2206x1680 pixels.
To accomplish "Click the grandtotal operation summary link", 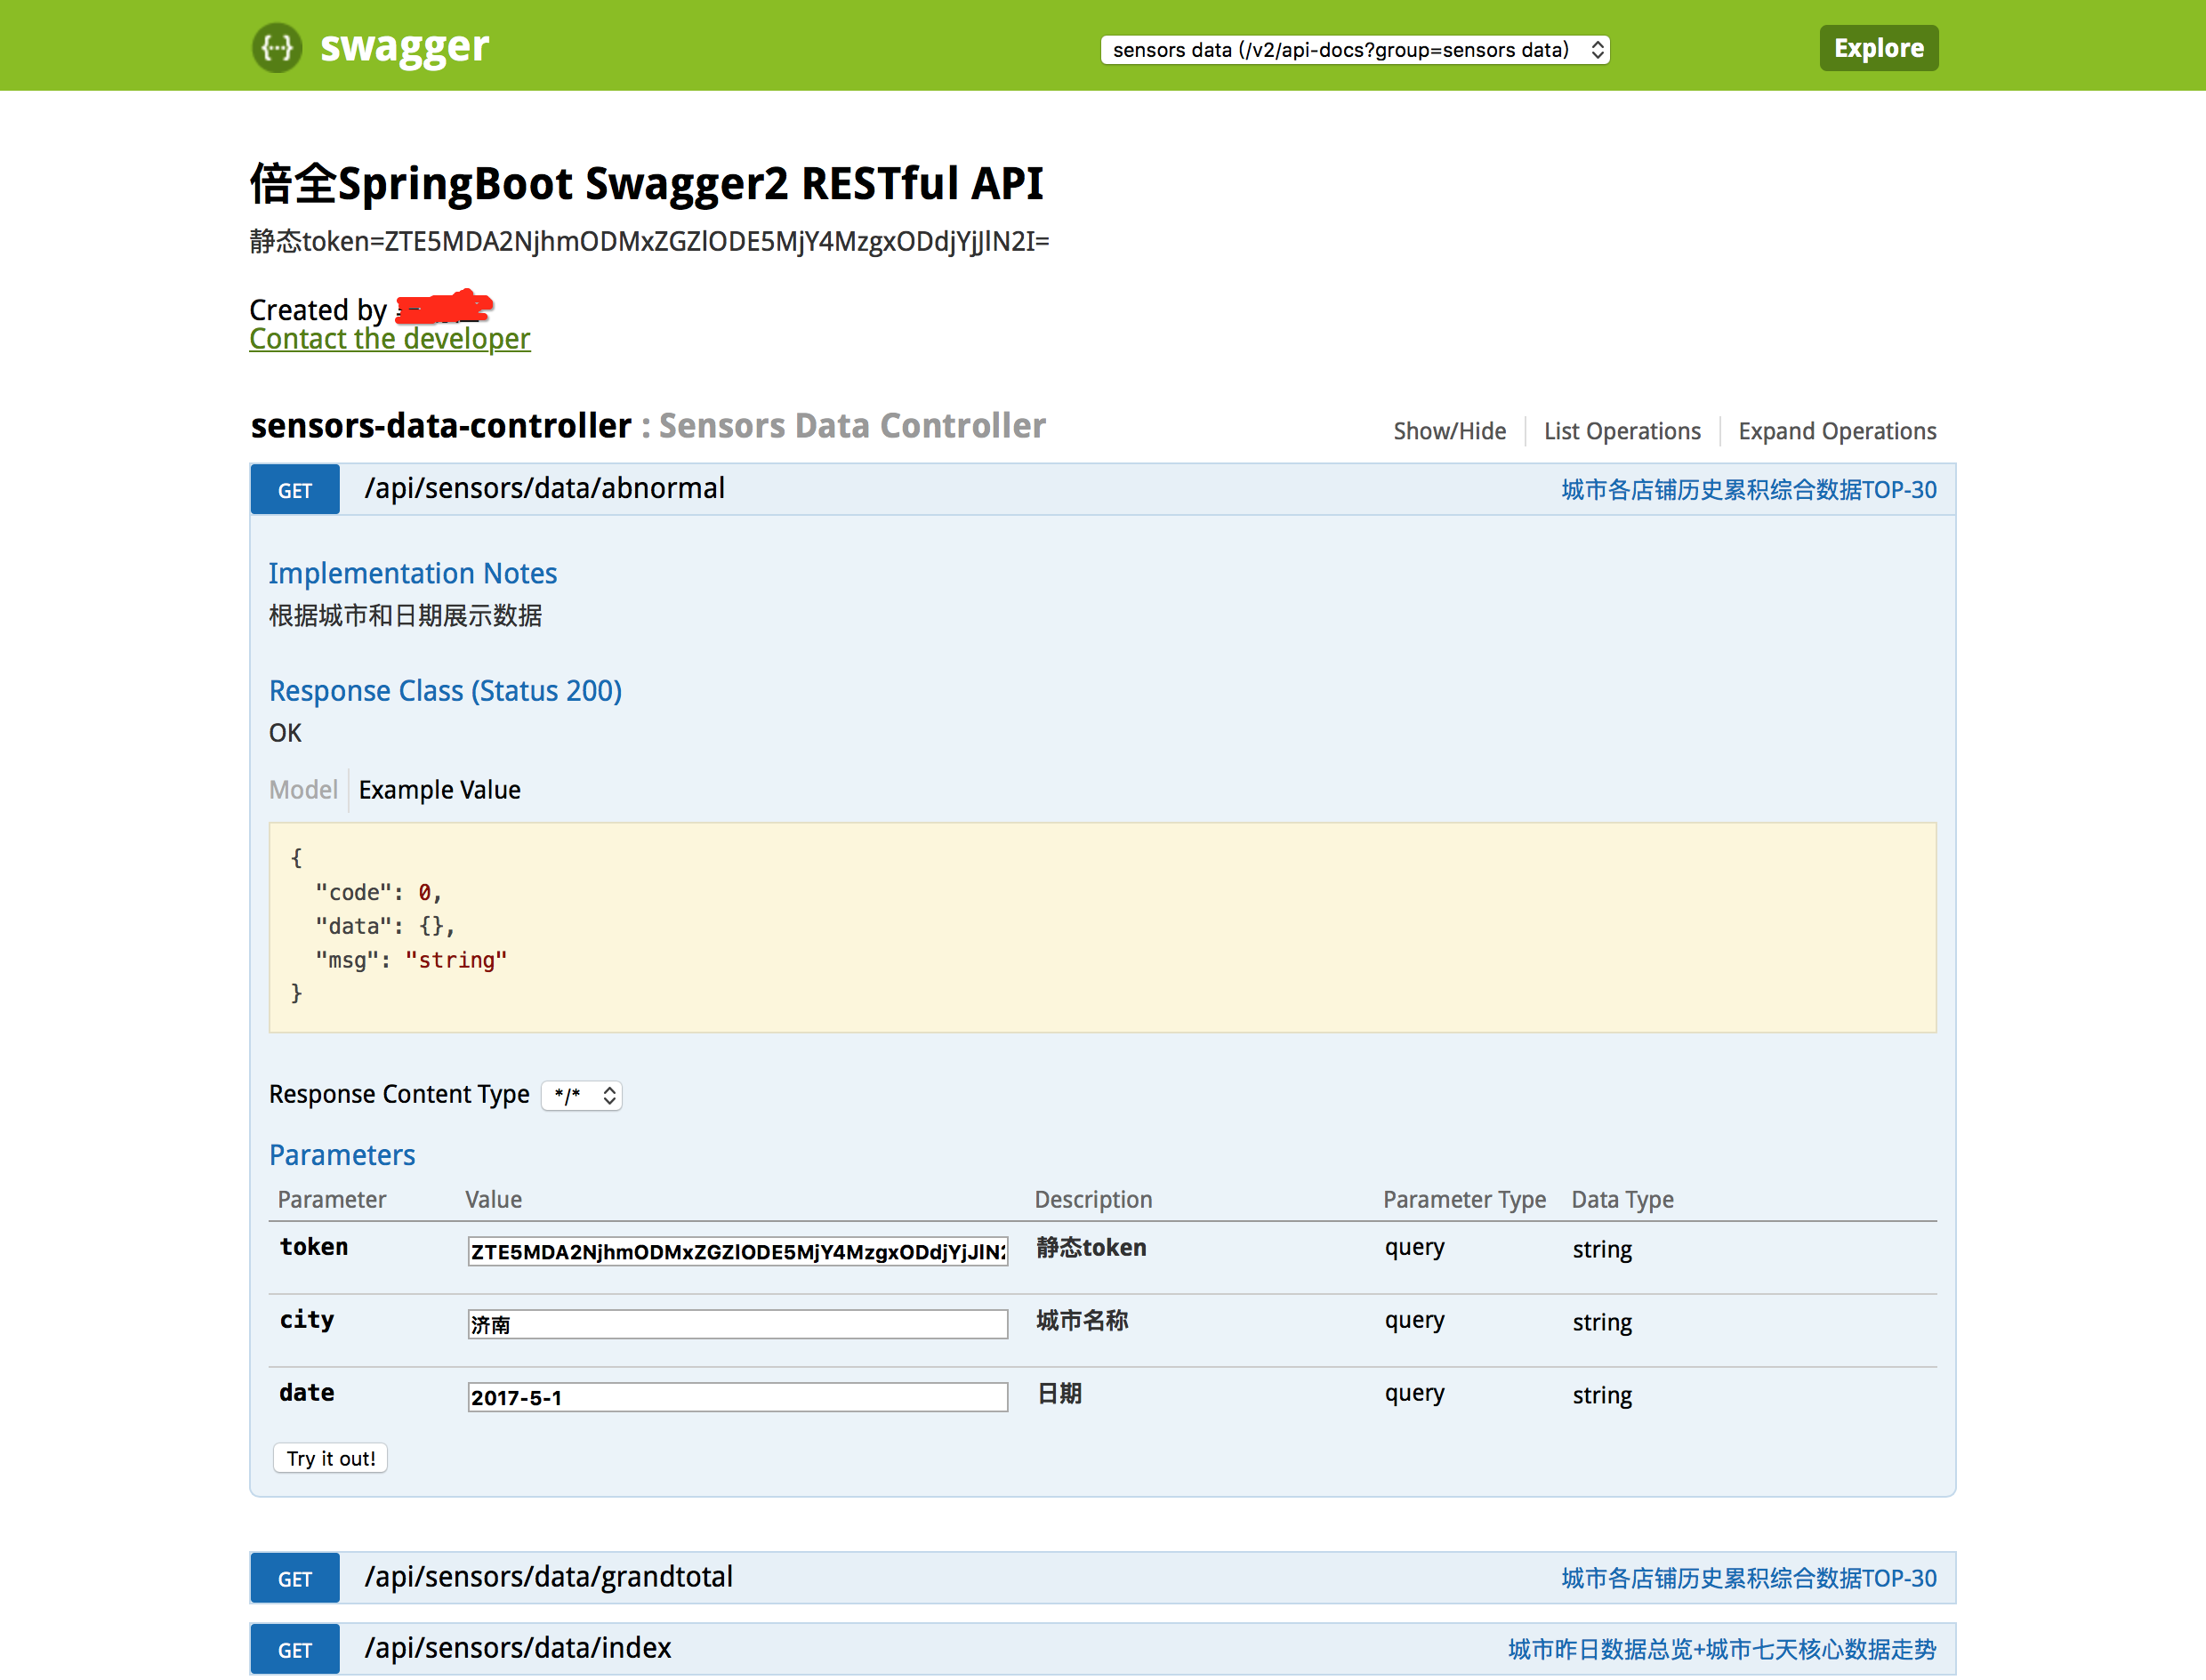I will coord(1749,1579).
